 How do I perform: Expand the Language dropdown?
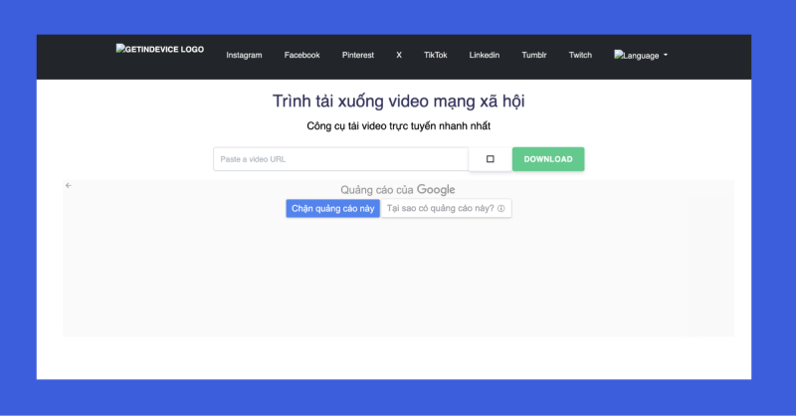pyautogui.click(x=641, y=55)
